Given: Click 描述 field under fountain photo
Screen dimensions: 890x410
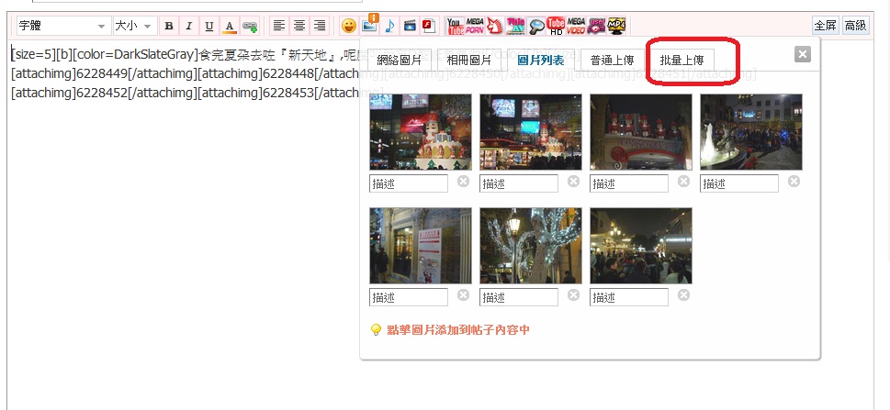Looking at the screenshot, I should pos(739,183).
